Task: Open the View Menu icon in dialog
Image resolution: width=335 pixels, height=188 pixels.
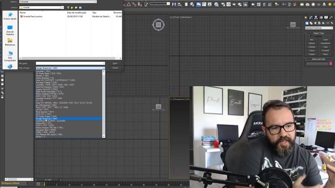Action: click(80, 7)
